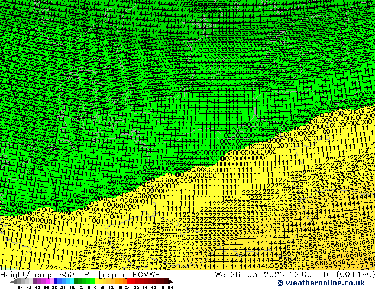Click the 'Height/Temp. 850 hPa [gdpm] ECMWF' title text
375x289 pixels.
click(80, 275)
